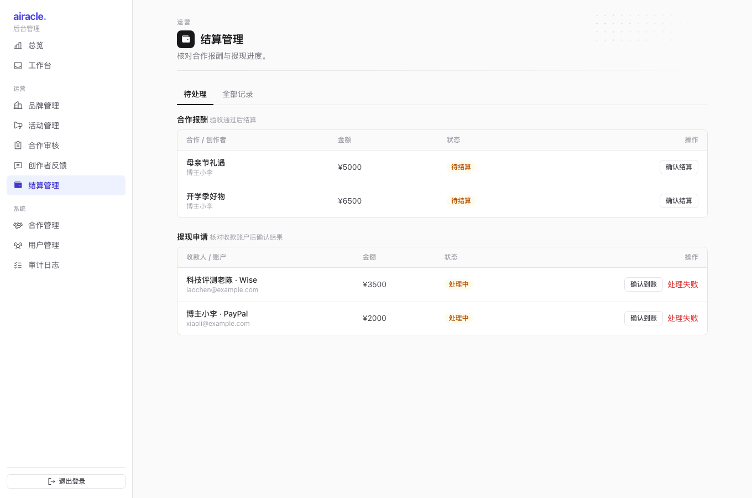Confirm settlement for 开学季好物
The height and width of the screenshot is (498, 752).
pyautogui.click(x=679, y=201)
